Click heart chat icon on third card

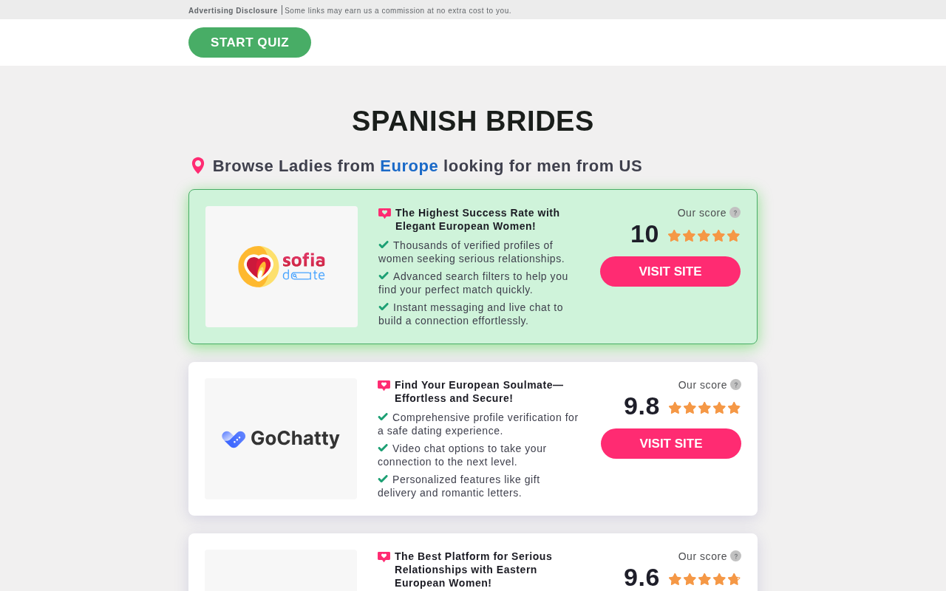384,557
